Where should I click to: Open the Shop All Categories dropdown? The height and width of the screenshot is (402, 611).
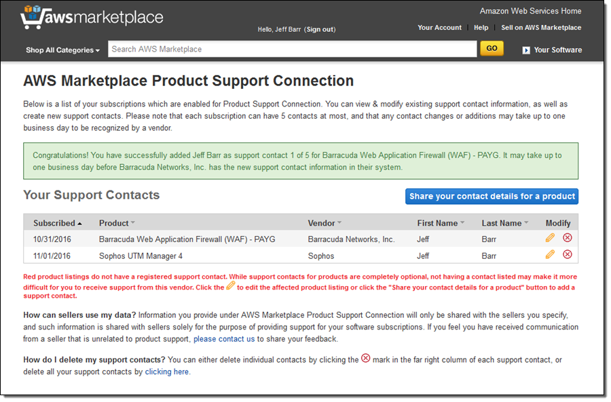(62, 49)
